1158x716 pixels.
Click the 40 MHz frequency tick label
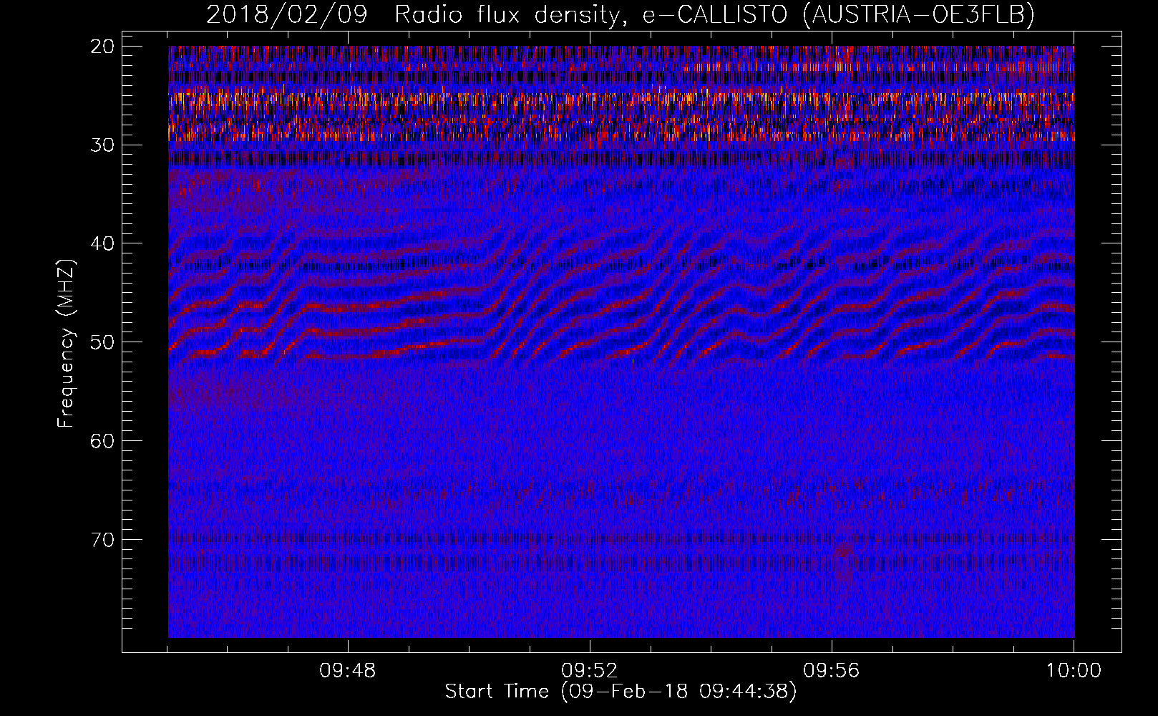[103, 243]
